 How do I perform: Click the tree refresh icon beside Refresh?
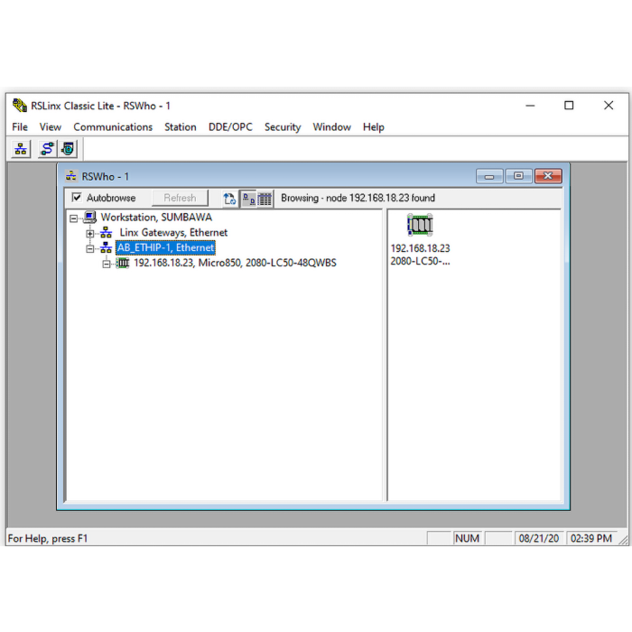coord(229,199)
